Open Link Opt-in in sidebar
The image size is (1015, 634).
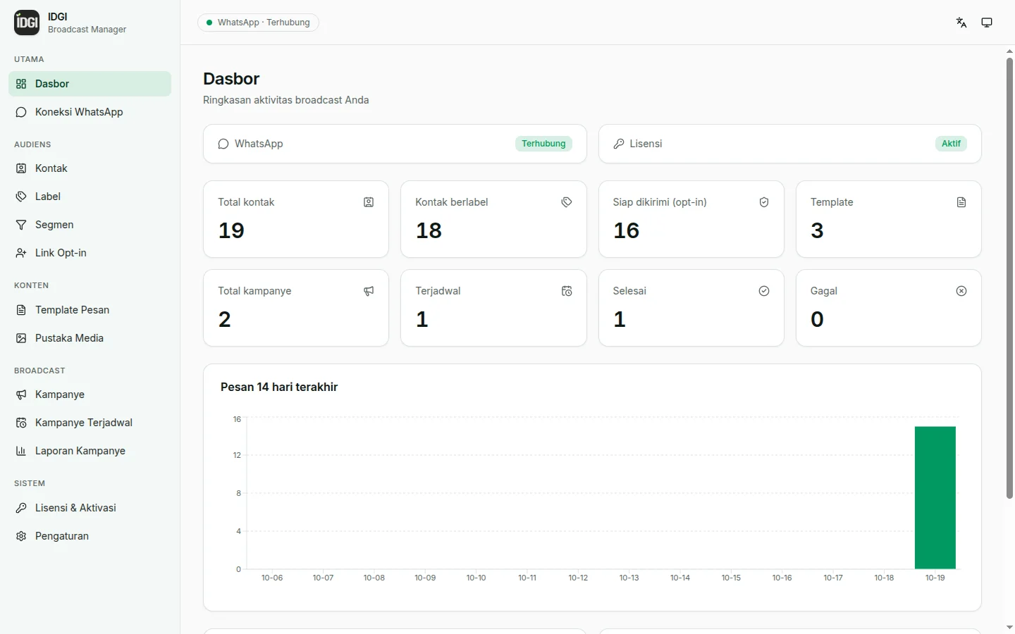click(x=90, y=253)
